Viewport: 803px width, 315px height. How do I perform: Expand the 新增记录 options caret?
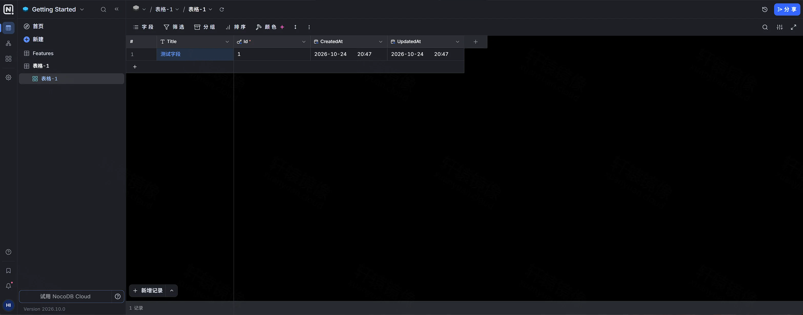pyautogui.click(x=171, y=291)
